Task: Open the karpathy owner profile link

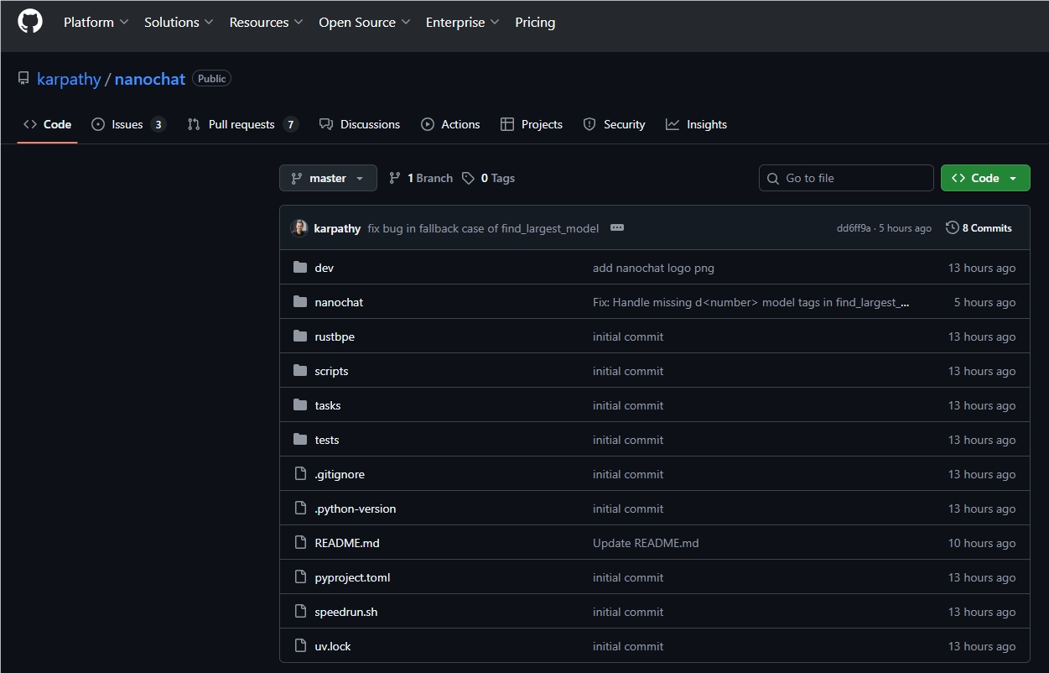Action: point(69,79)
